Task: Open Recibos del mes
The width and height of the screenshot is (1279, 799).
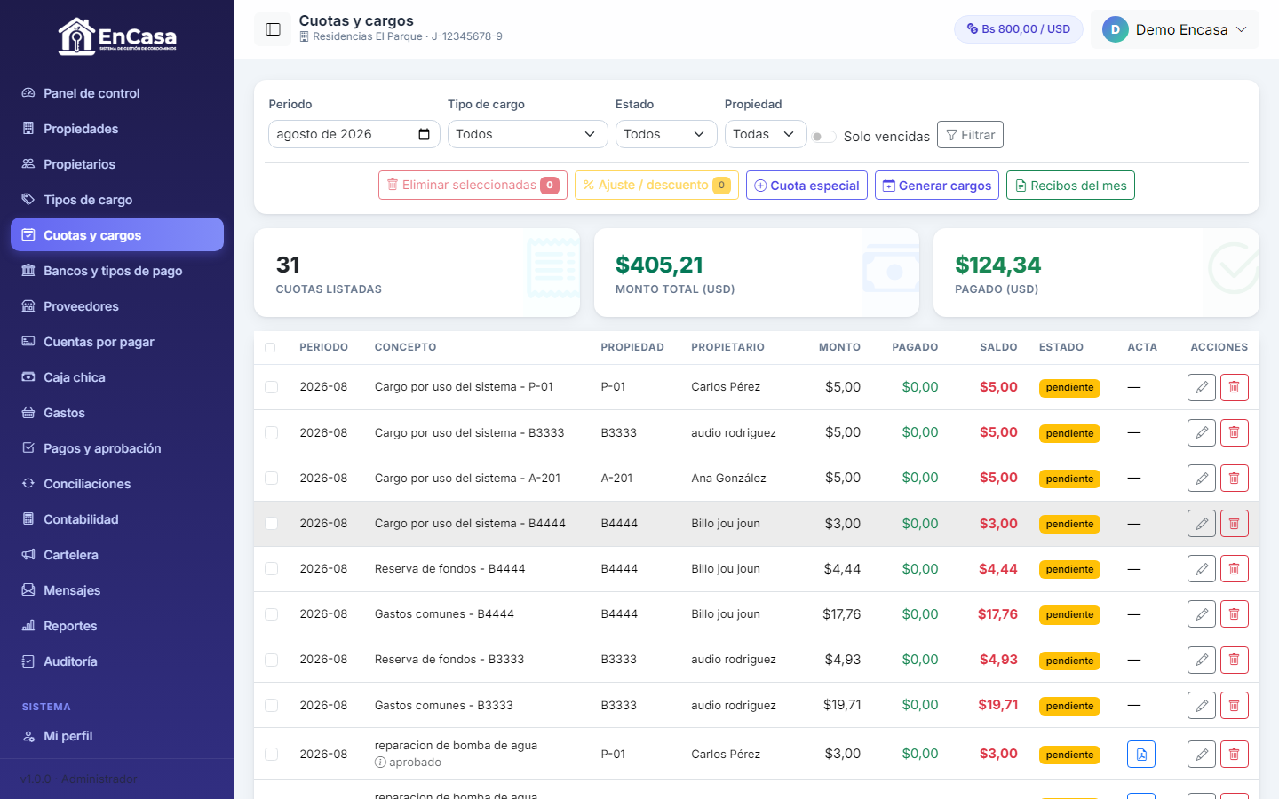Action: point(1070,186)
